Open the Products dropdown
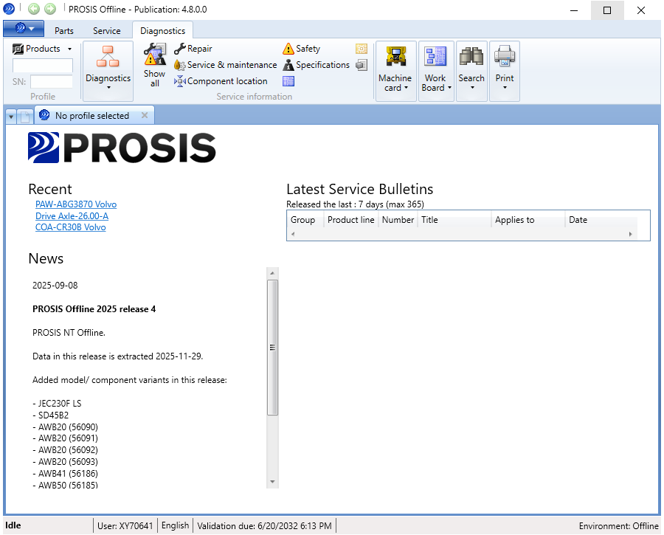 point(42,48)
